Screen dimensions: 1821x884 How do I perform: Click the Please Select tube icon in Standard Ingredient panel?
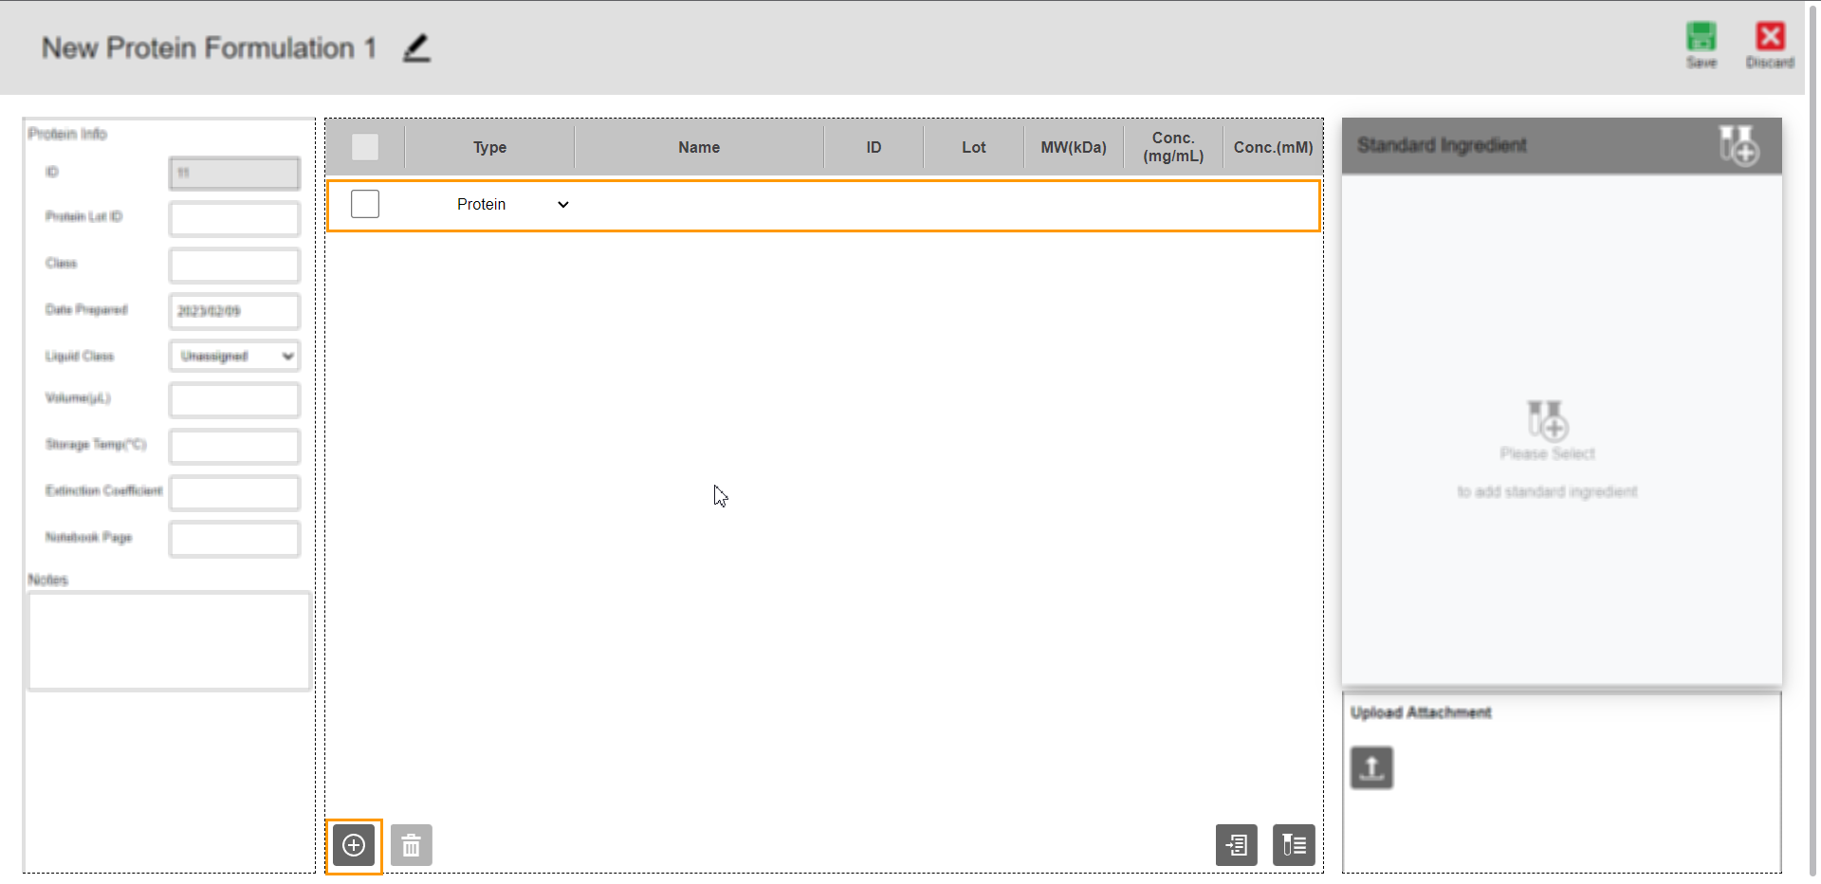point(1547,422)
